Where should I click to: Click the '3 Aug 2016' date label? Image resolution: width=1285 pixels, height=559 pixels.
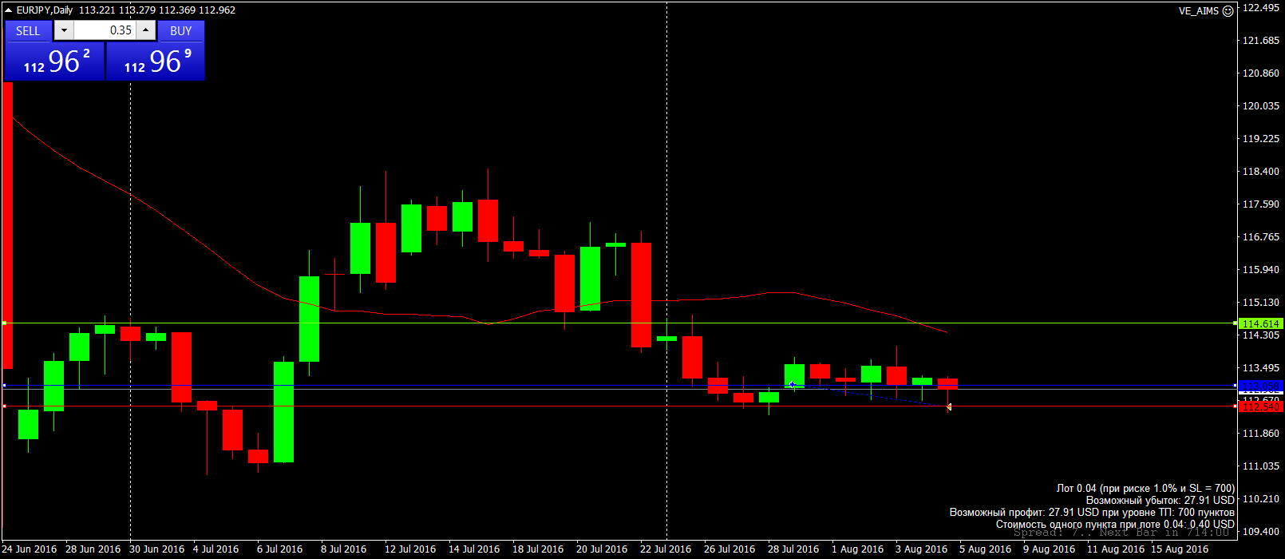click(x=921, y=549)
